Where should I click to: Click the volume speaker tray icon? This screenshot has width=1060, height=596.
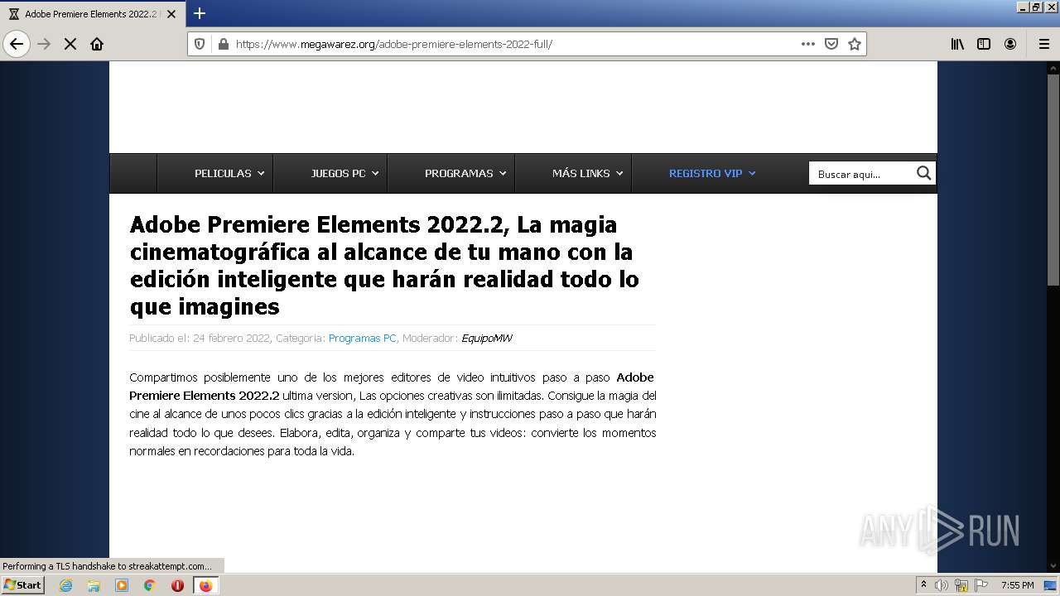pos(942,585)
